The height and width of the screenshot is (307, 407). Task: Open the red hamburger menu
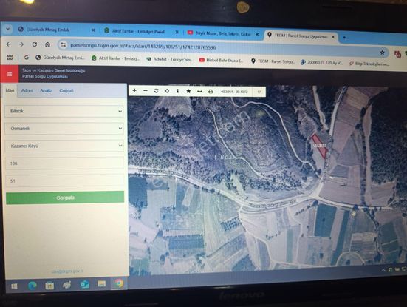[10, 74]
